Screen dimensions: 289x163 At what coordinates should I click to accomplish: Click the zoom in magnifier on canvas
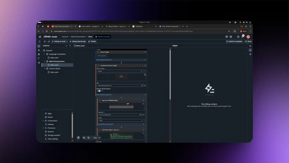tap(84, 138)
